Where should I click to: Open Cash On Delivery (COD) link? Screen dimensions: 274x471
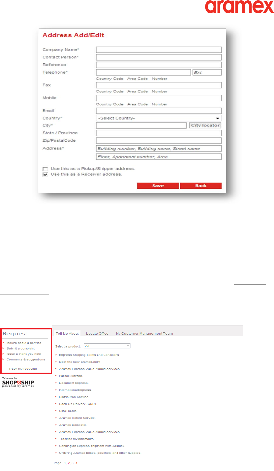click(x=78, y=404)
